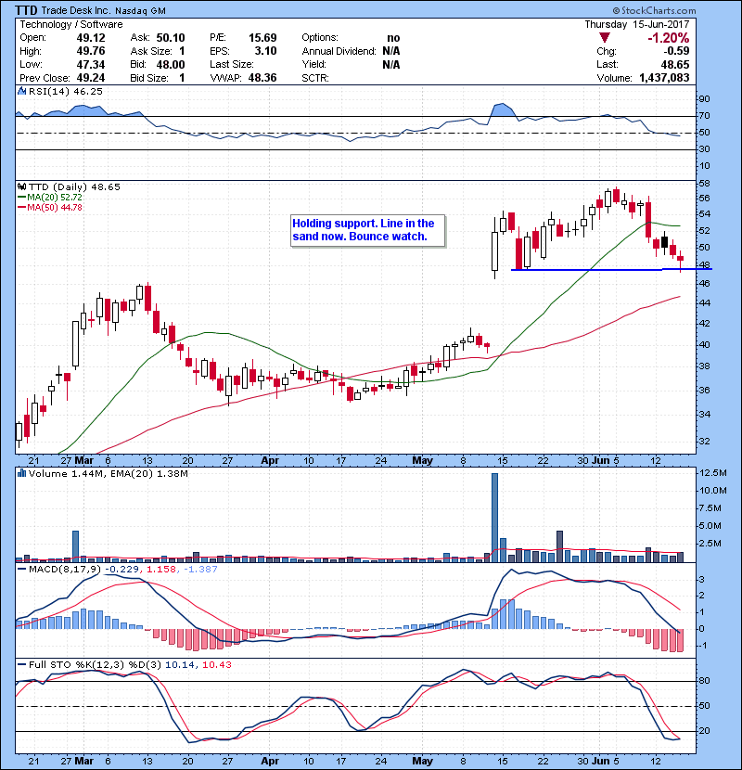The image size is (742, 770).
Task: Click the TTD ticker symbol heading
Action: tap(32, 10)
